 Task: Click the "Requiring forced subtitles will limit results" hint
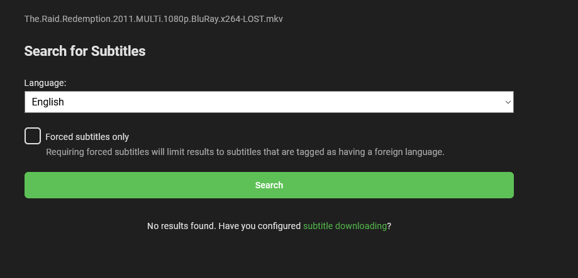coord(245,152)
